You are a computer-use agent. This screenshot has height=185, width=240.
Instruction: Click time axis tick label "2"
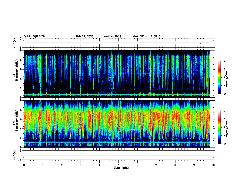click(62, 165)
